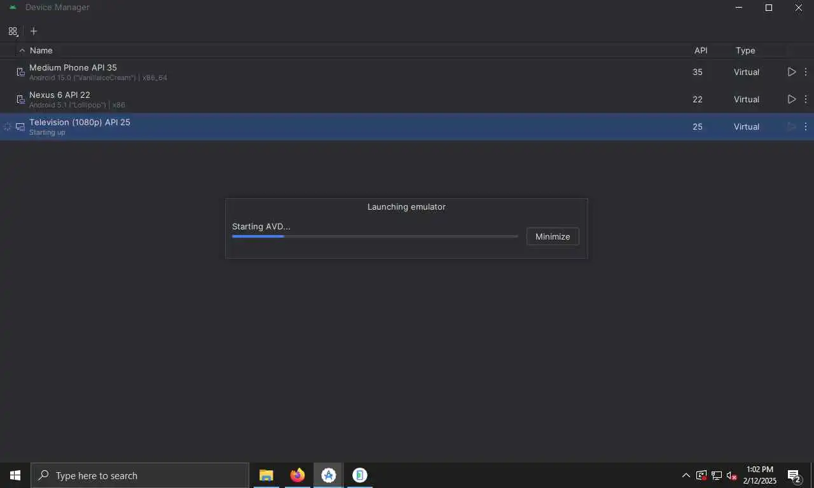Open more options for Television (1080p) API 25
This screenshot has width=814, height=488.
[806, 126]
